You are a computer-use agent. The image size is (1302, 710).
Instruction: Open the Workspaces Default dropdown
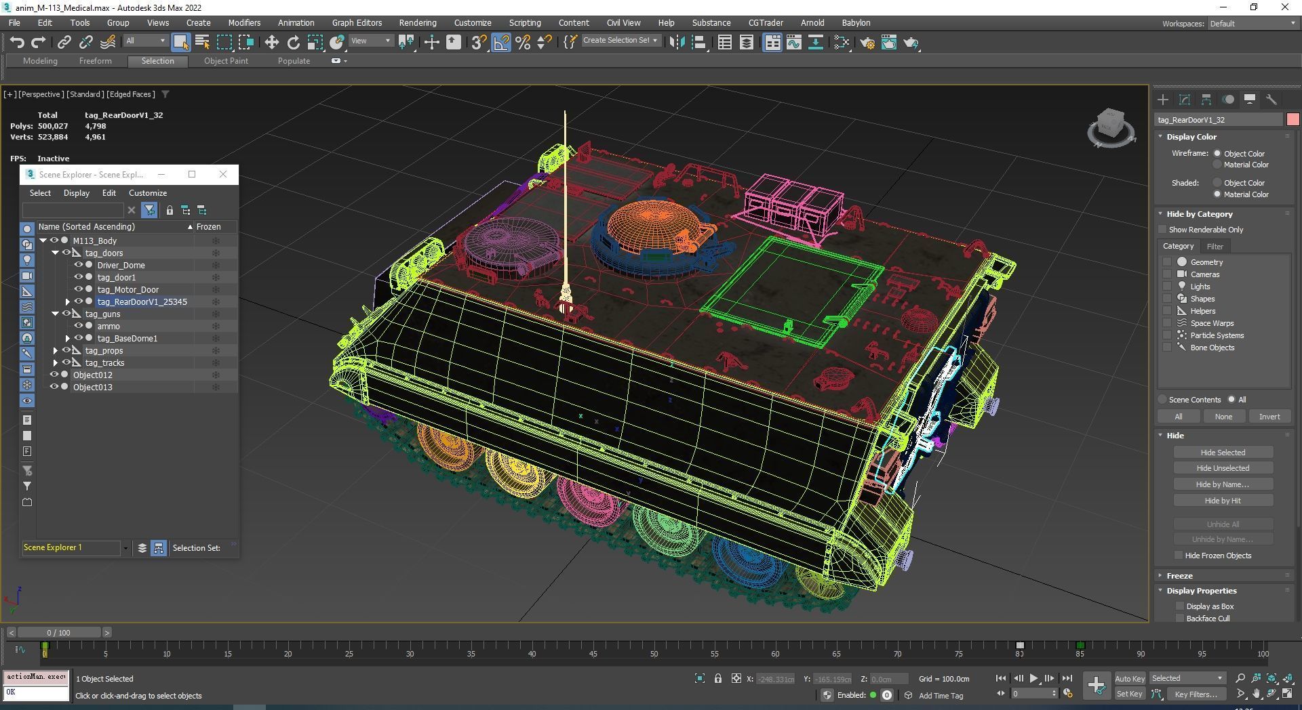pos(1252,23)
